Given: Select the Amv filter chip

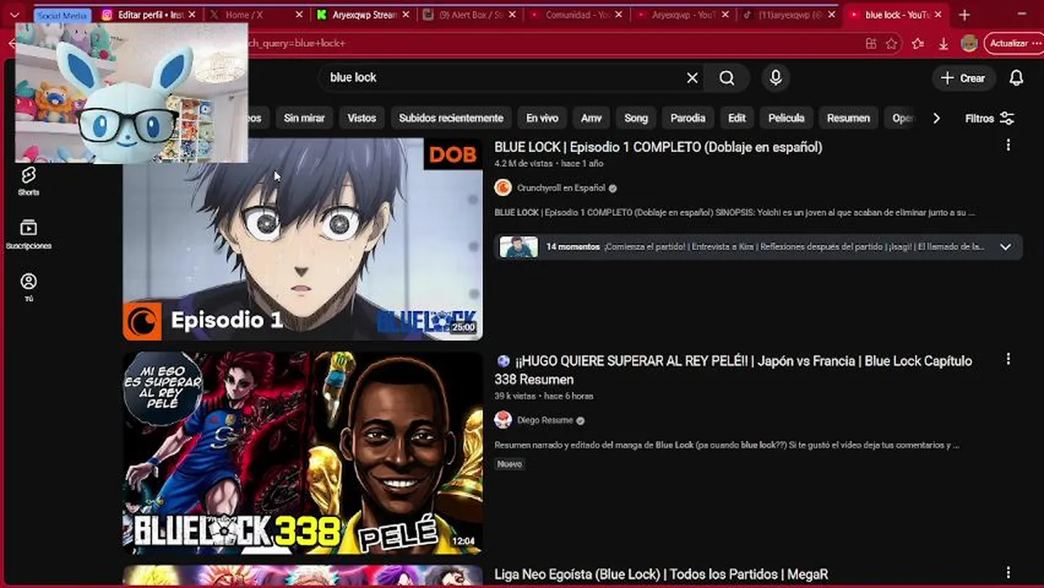Looking at the screenshot, I should click(x=591, y=118).
